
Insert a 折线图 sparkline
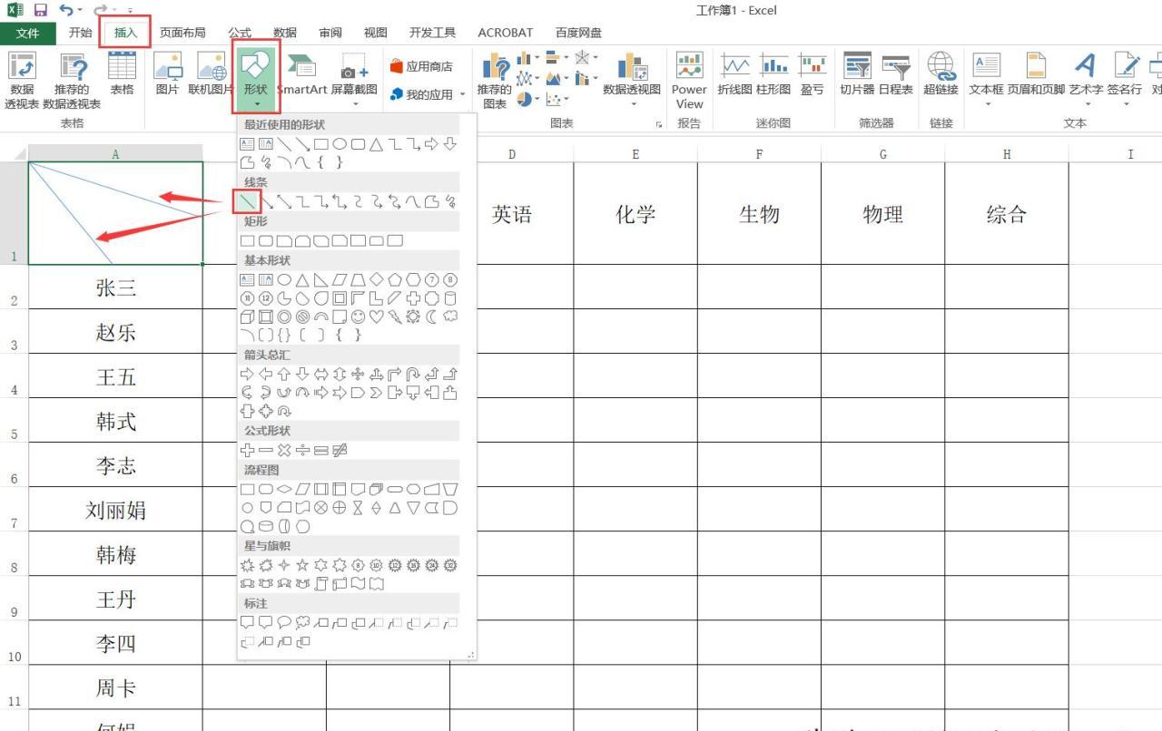[x=734, y=75]
